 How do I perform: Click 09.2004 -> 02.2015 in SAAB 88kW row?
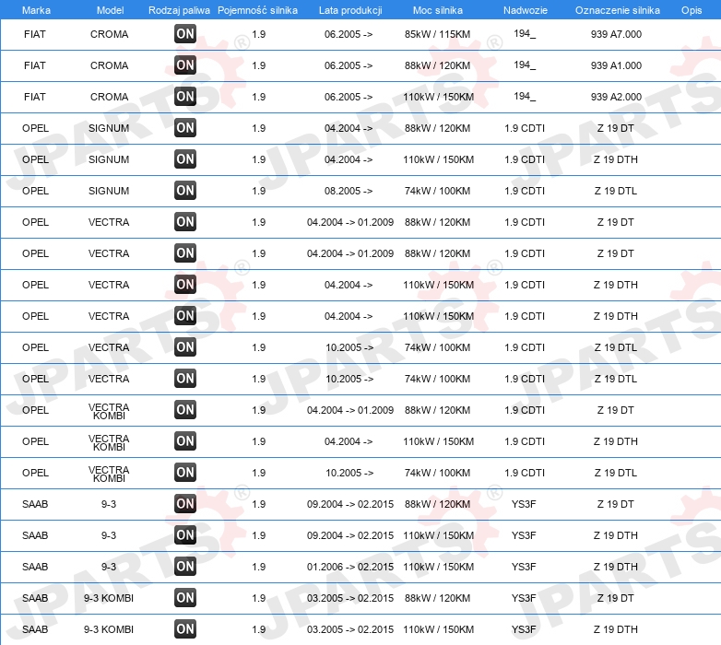(x=350, y=504)
